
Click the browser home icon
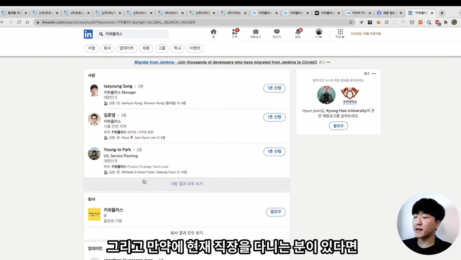tap(27, 22)
